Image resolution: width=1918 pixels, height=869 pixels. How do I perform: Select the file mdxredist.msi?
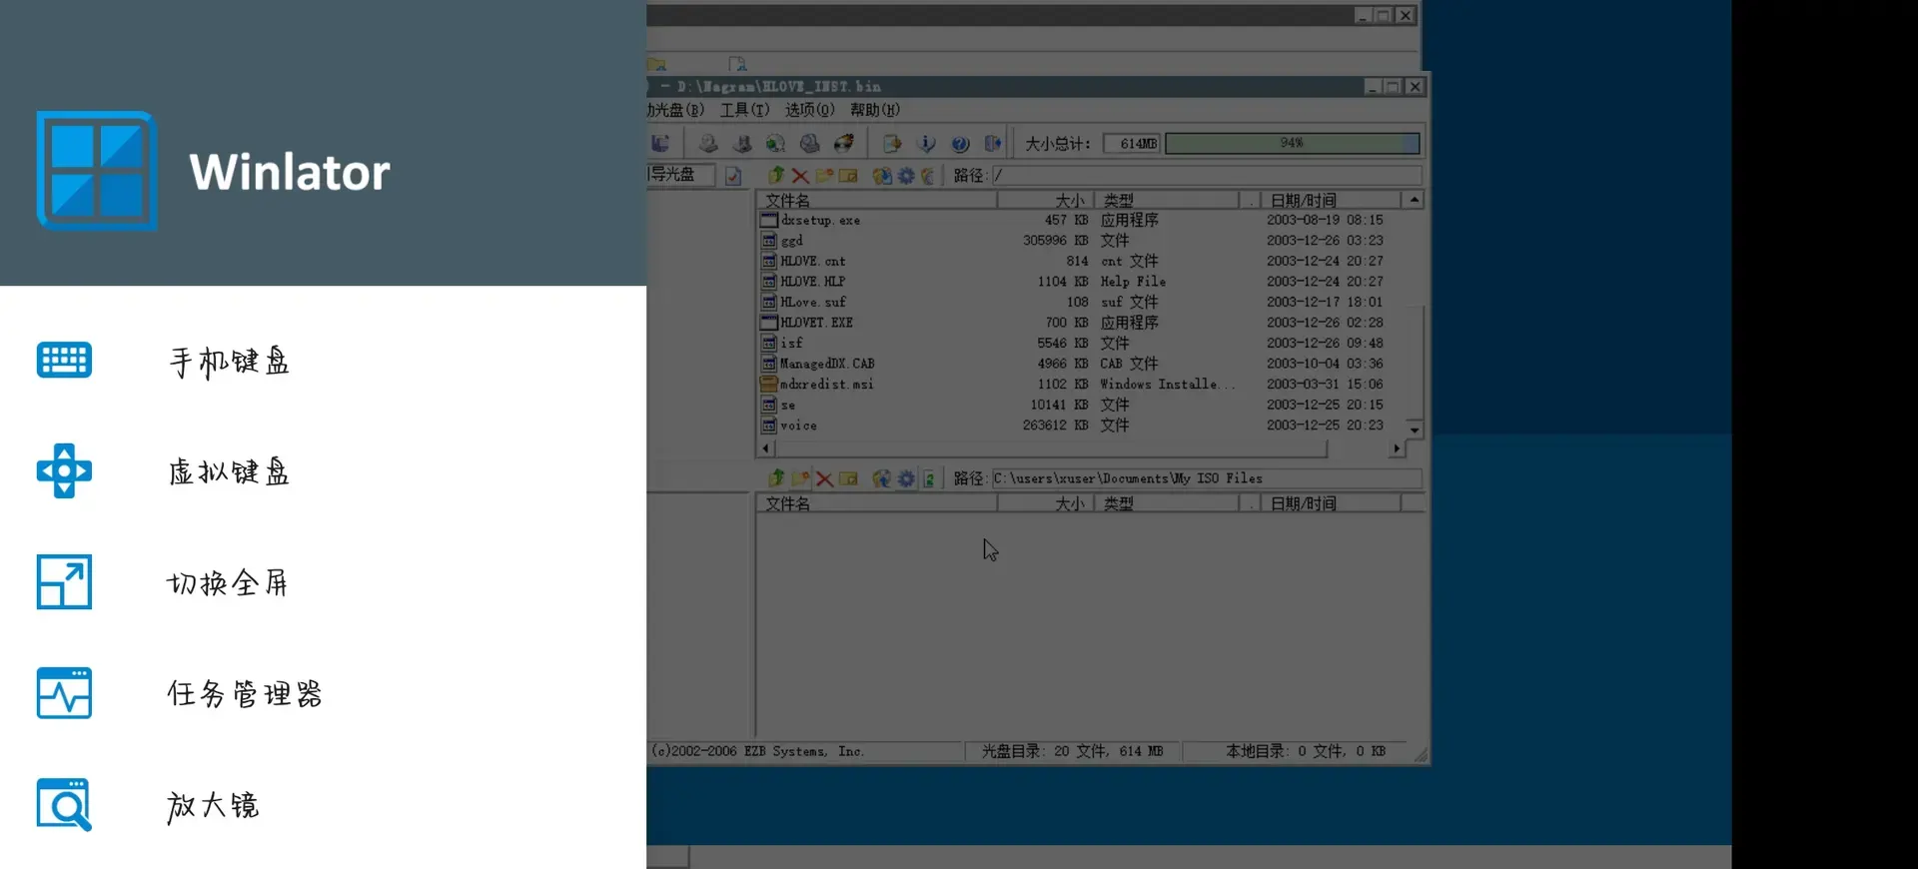point(826,385)
